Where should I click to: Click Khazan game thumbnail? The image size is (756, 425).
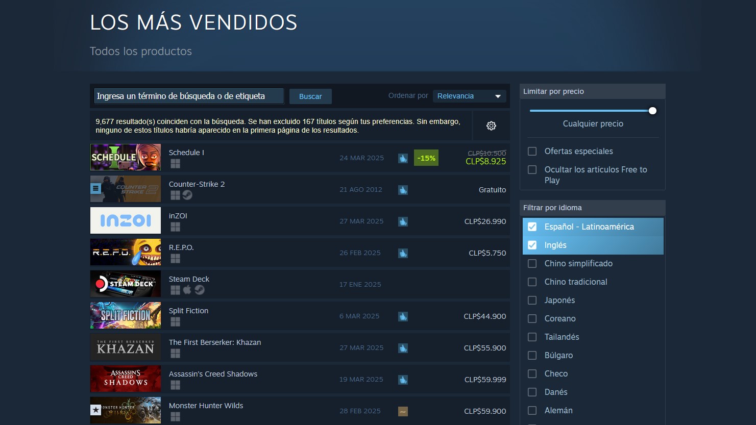click(x=126, y=347)
